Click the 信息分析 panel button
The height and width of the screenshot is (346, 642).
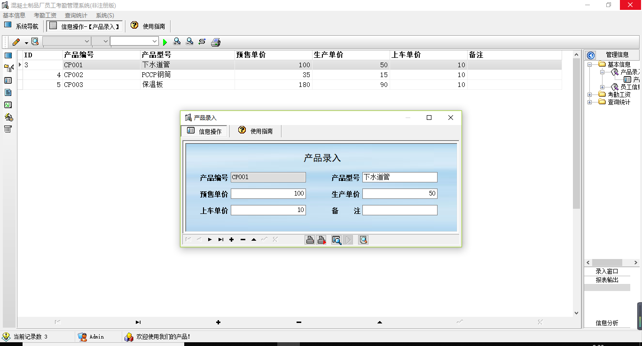[607, 323]
